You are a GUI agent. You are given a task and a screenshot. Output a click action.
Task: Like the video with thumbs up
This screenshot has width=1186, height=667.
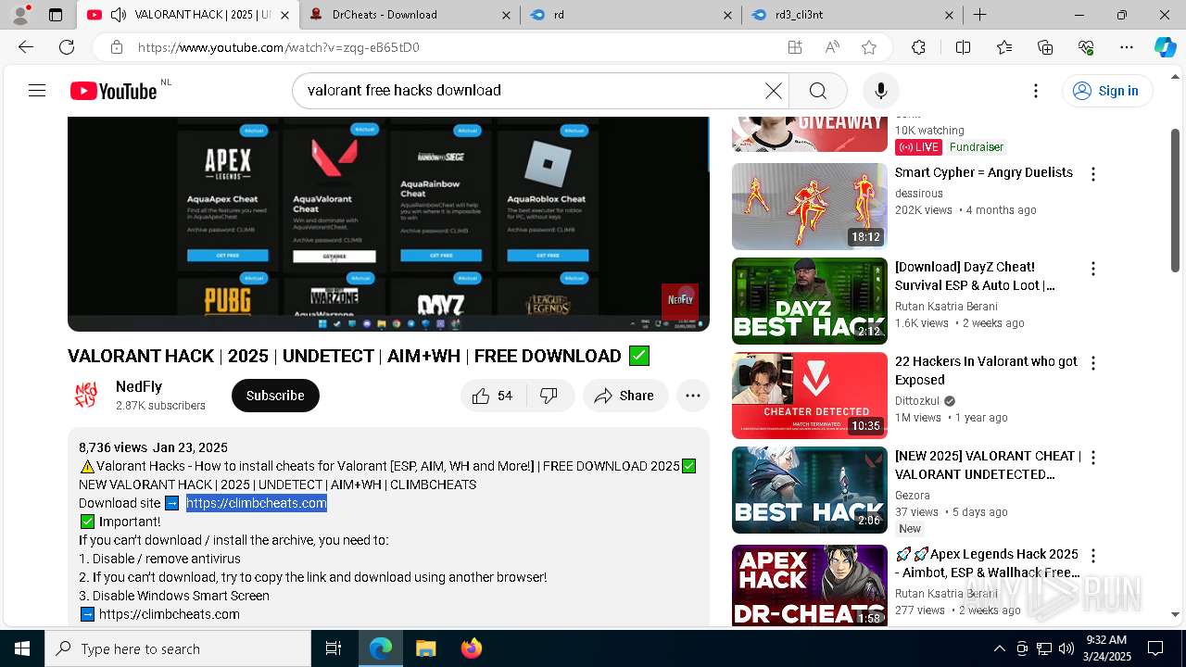tap(493, 396)
